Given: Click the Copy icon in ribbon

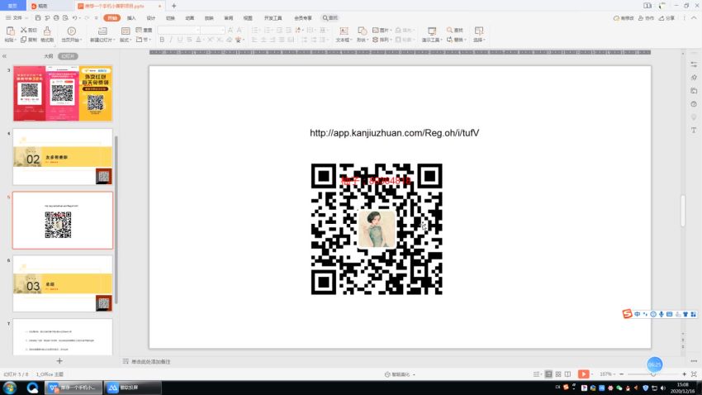Looking at the screenshot, I should pyautogui.click(x=24, y=40).
